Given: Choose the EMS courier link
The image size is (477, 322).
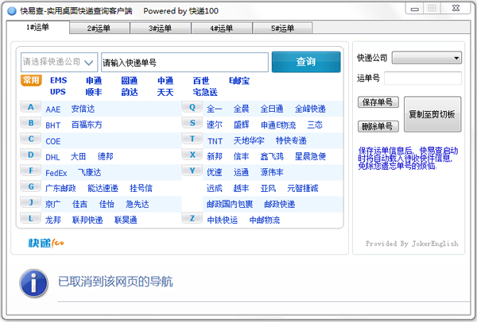Looking at the screenshot, I should [58, 80].
